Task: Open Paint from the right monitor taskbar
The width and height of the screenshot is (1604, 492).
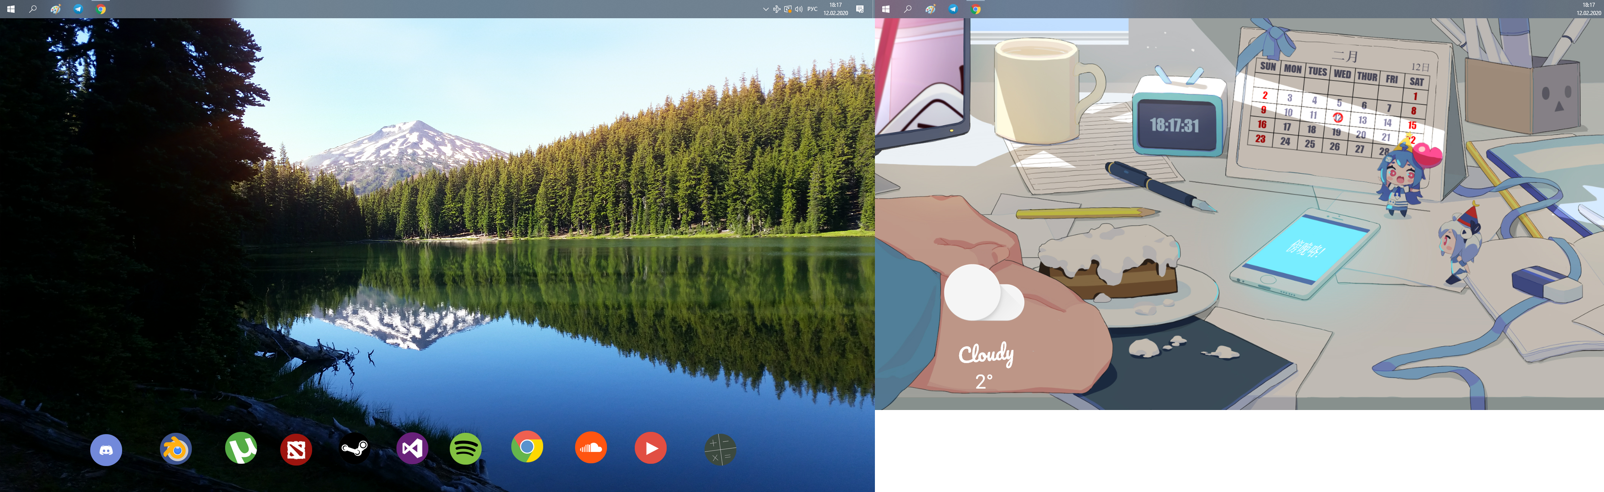Action: (931, 9)
